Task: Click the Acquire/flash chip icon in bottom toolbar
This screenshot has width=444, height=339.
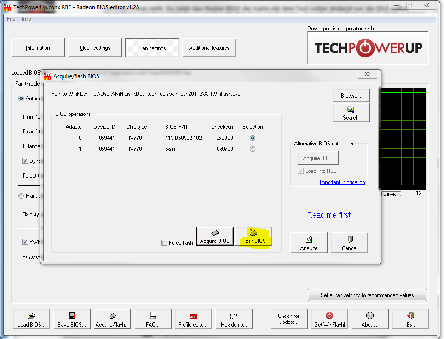Action: (x=112, y=316)
